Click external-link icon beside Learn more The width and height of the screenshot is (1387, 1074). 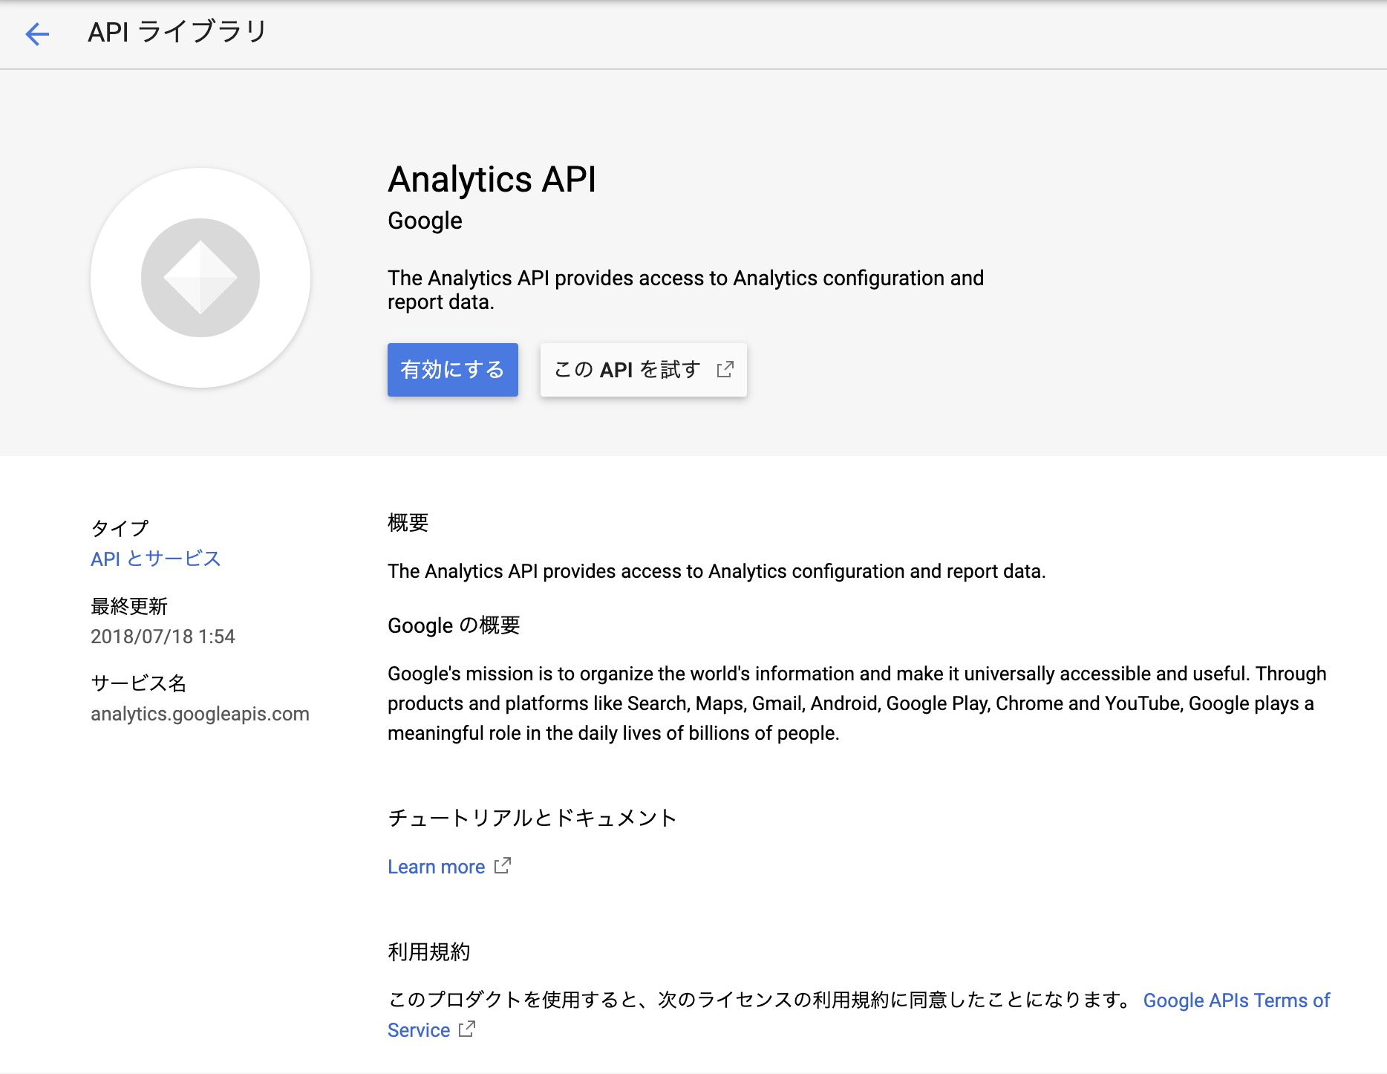503,865
